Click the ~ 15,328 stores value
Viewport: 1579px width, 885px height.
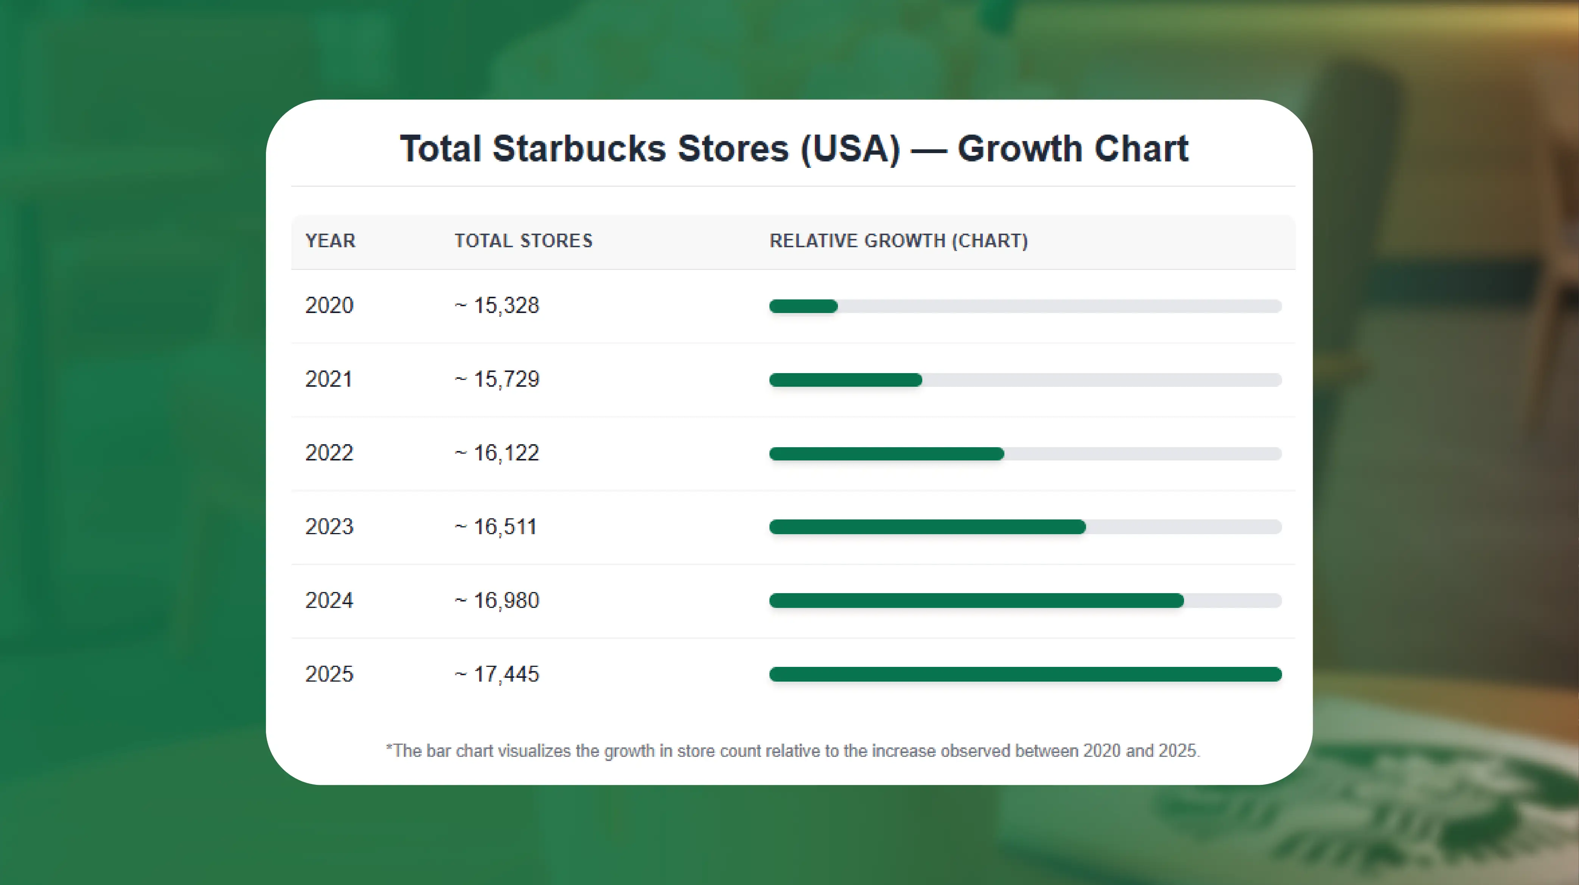pos(497,305)
